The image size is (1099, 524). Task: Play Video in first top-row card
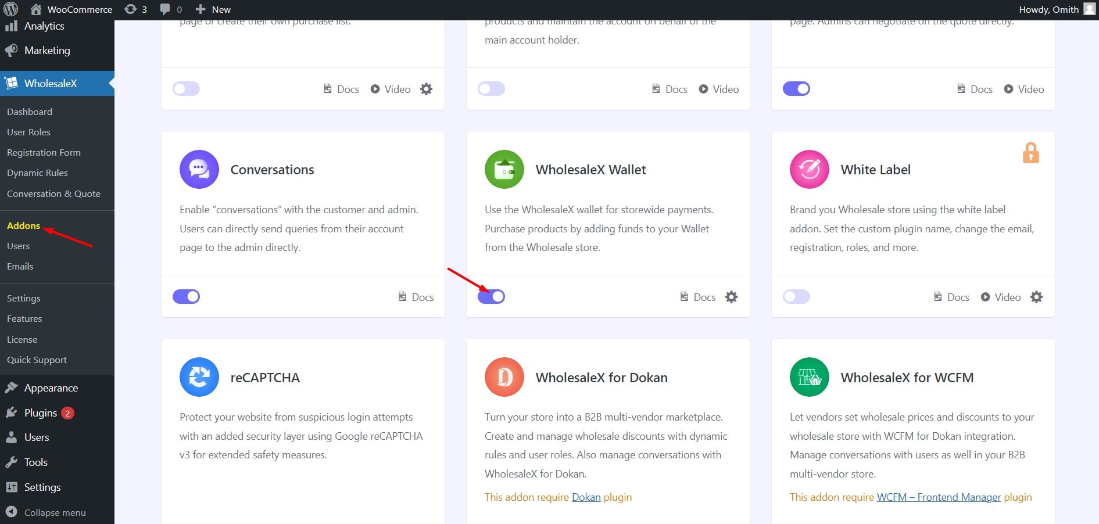pyautogui.click(x=391, y=89)
